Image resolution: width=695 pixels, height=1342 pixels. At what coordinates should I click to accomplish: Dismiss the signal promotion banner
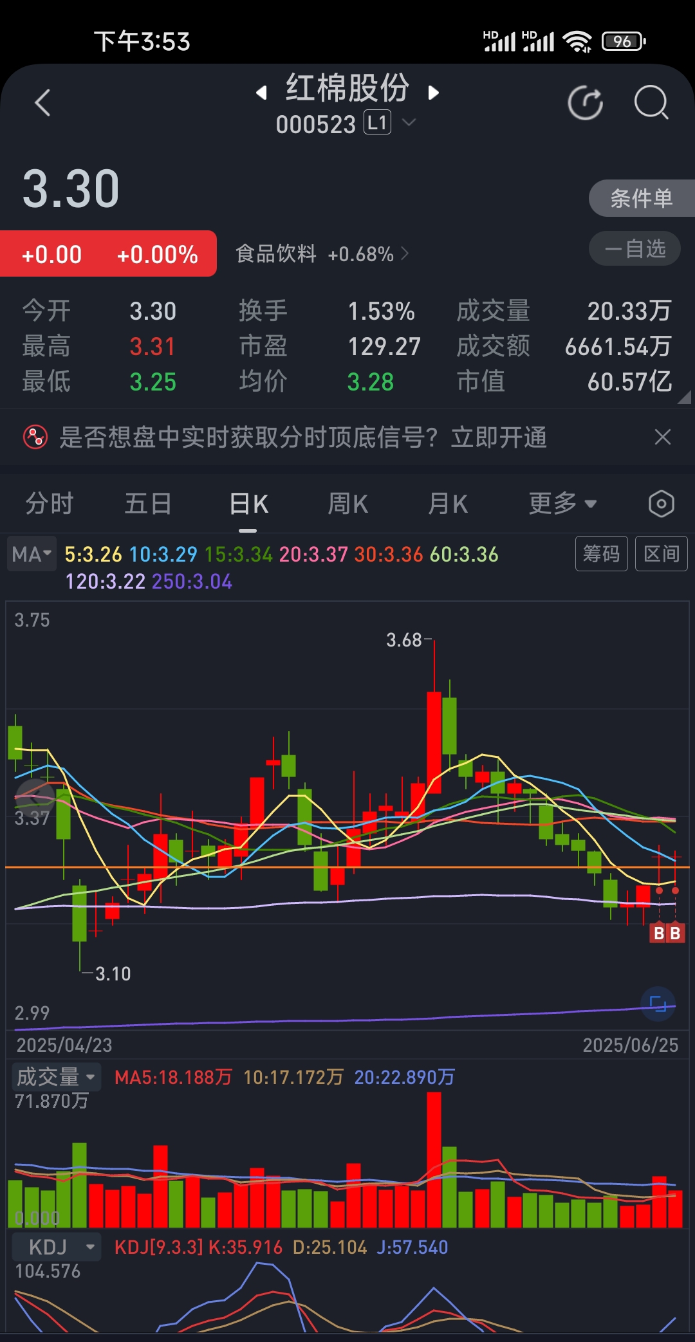(x=662, y=437)
